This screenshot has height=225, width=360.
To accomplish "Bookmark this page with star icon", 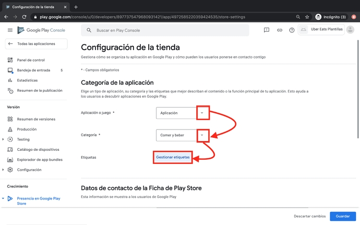I will (307, 17).
